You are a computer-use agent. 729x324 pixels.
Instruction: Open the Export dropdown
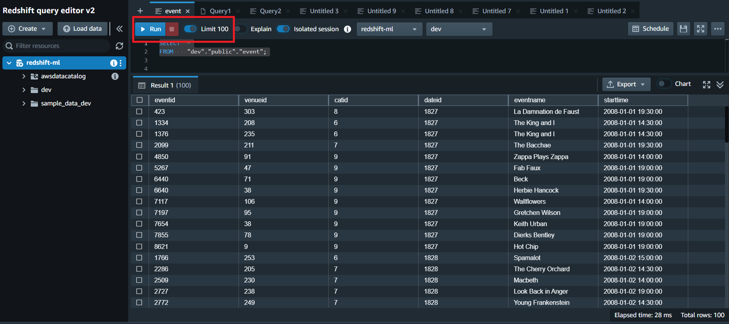click(x=626, y=84)
